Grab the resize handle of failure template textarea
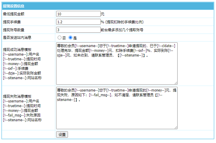Viewport: 216px width, 143px height. pyautogui.click(x=176, y=127)
